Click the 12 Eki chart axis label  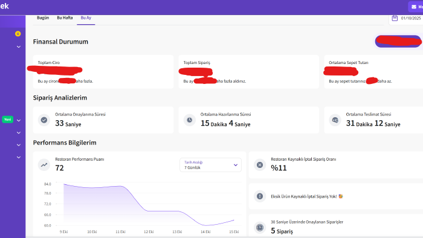click(x=149, y=232)
